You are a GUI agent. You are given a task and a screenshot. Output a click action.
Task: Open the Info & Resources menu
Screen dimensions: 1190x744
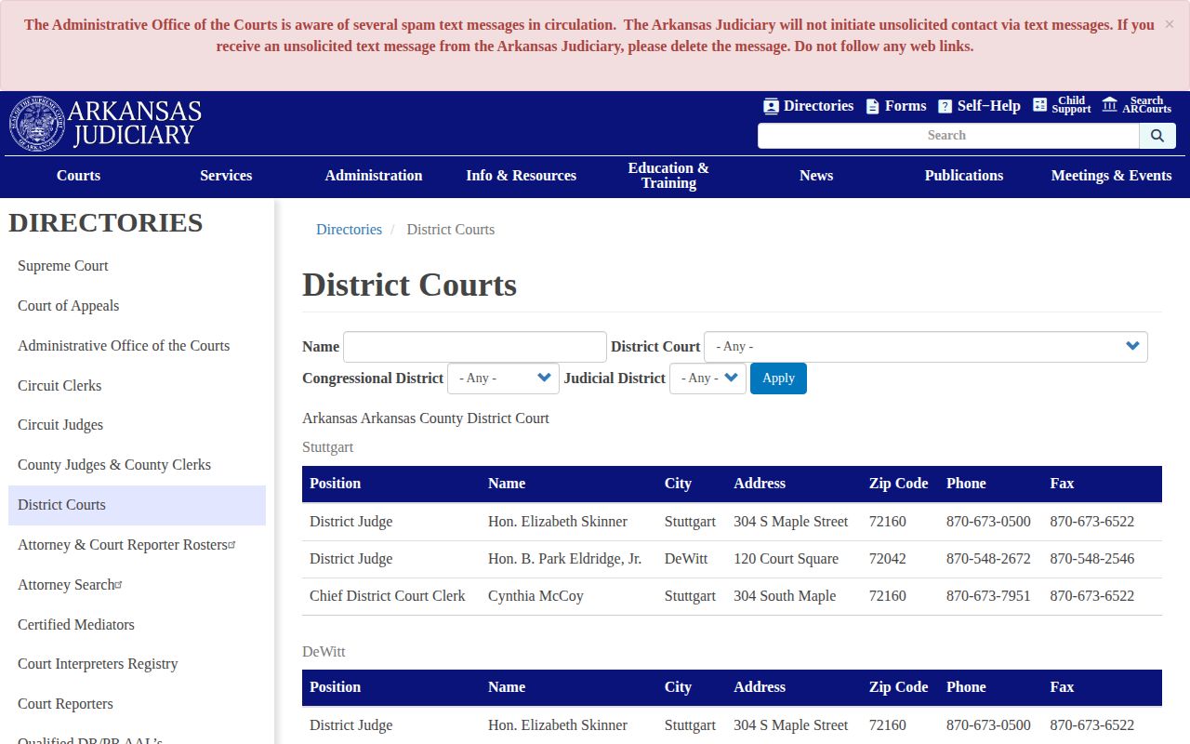[x=522, y=176]
